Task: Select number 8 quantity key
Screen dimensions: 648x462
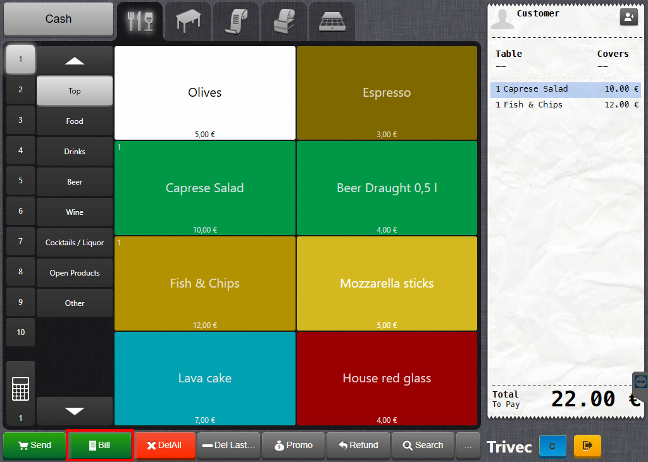Action: click(x=21, y=272)
